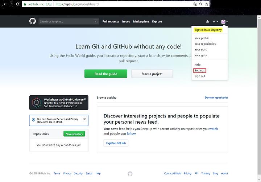Viewport: 261px width, 182px height.
Task: Open Pull requests in the header
Action: point(111,21)
